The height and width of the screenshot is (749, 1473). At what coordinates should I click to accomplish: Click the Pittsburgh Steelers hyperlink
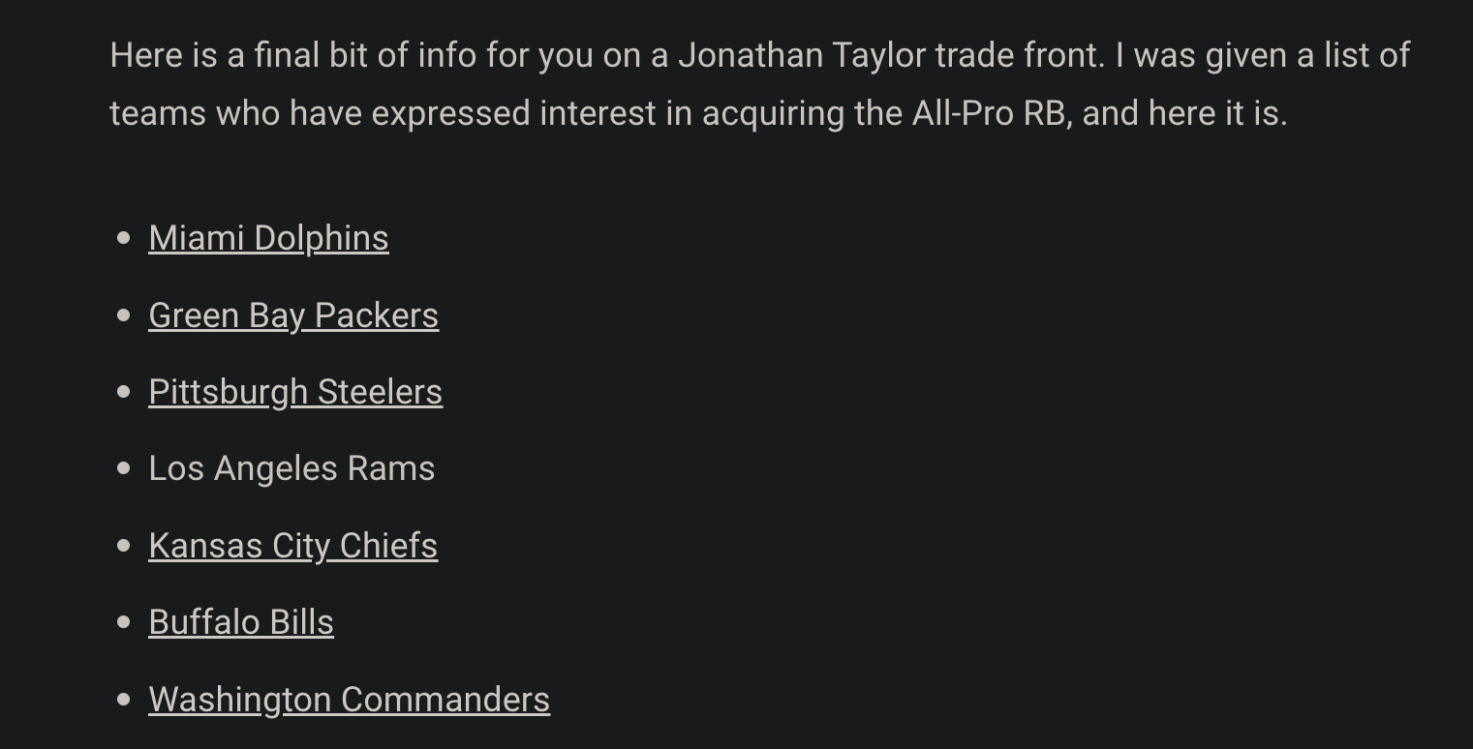tap(294, 392)
